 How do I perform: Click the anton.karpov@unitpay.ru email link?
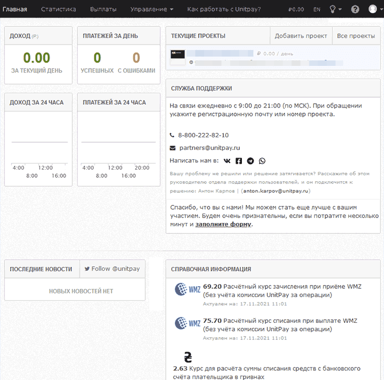coord(276,191)
